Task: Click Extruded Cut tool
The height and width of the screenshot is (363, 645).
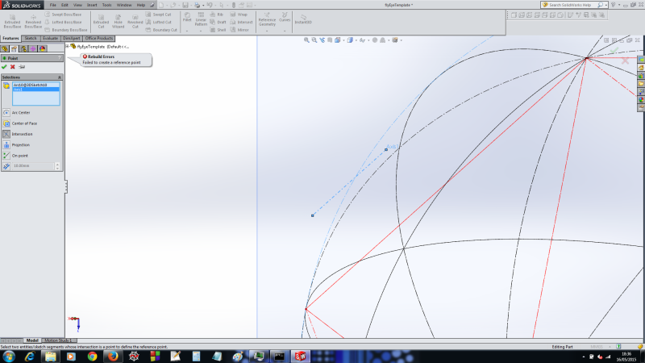Action: (102, 22)
